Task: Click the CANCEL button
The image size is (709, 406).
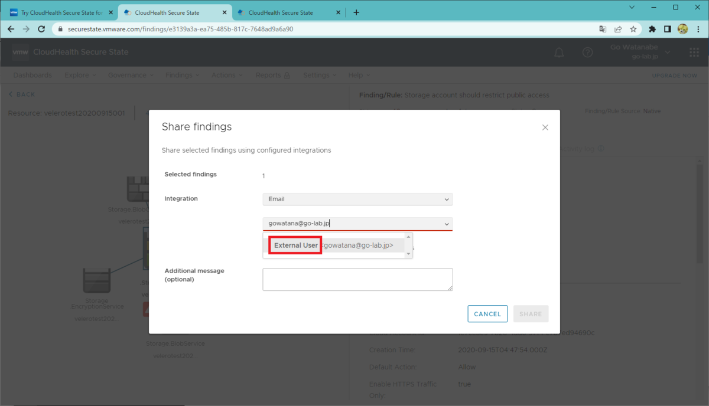Action: (x=487, y=314)
